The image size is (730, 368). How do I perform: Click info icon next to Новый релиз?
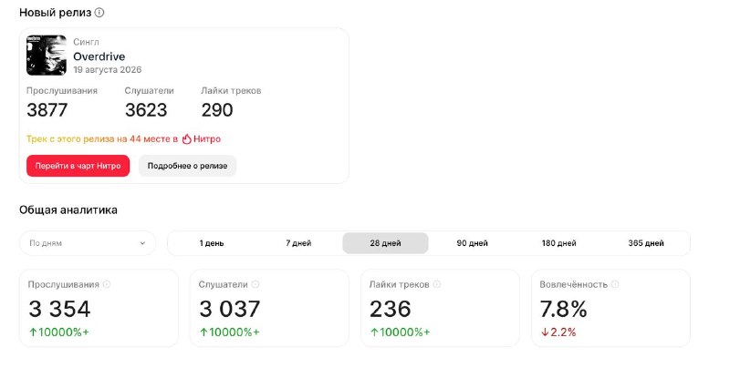(99, 13)
